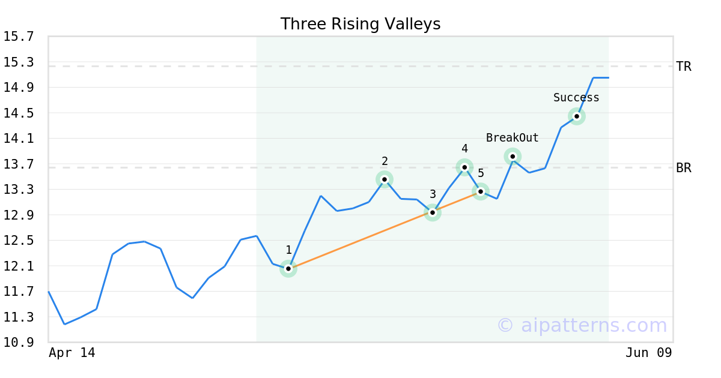The height and width of the screenshot is (378, 721).
Task: Click the chart title Three Rising Valleys
Action: tap(360, 24)
